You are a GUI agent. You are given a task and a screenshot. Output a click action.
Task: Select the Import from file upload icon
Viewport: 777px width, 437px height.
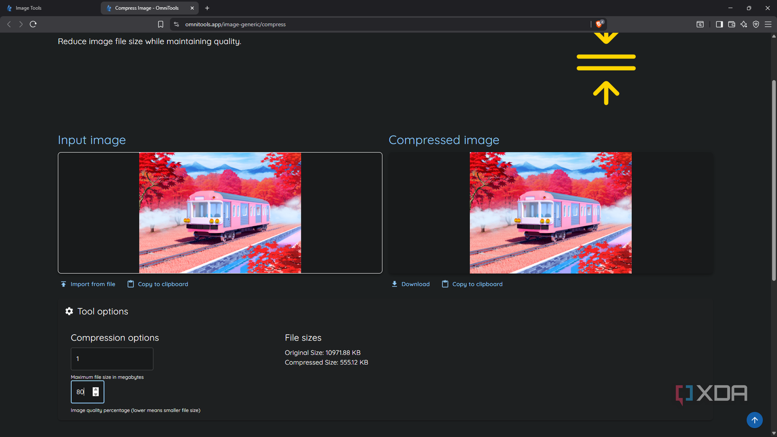click(x=64, y=284)
